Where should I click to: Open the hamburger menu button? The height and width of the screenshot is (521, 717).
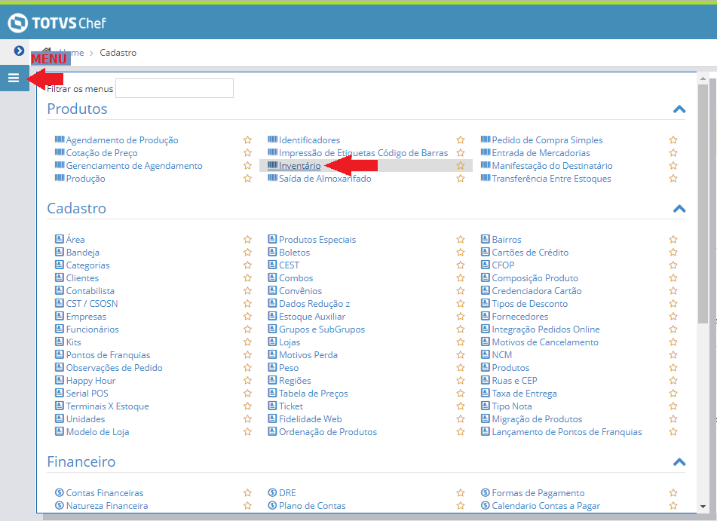coord(14,78)
